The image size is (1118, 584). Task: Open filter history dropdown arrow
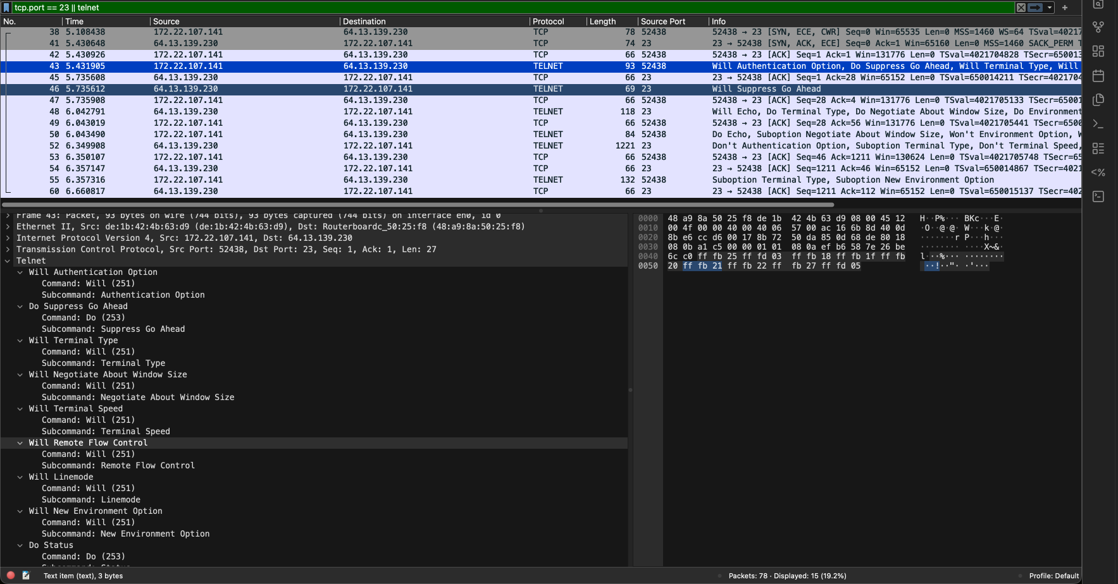point(1050,8)
